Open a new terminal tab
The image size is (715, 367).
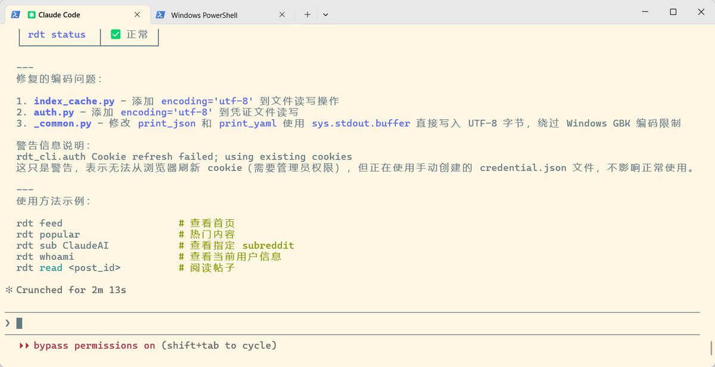[307, 14]
